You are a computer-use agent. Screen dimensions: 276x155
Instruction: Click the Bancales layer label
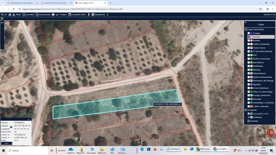coord(257,99)
